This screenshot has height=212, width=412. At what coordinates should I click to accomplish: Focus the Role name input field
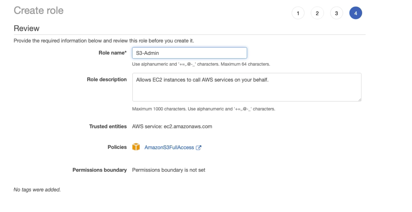[x=189, y=53]
